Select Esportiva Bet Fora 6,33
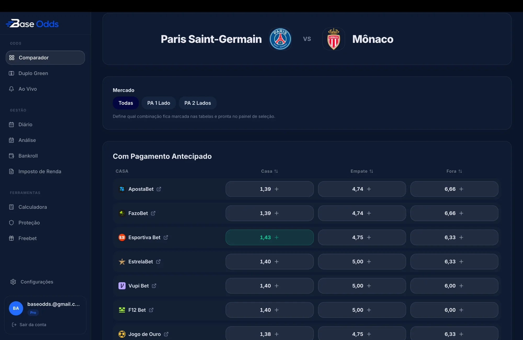Viewport: 523px width, 340px height. coord(454,237)
